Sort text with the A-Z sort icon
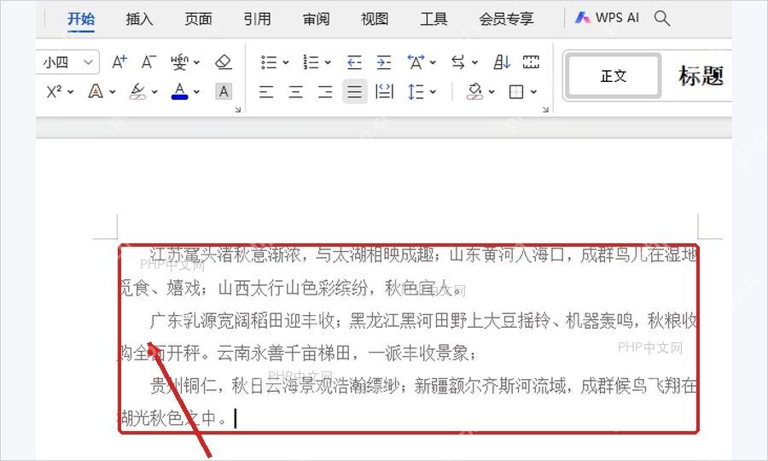This screenshot has width=768, height=461. [x=502, y=62]
